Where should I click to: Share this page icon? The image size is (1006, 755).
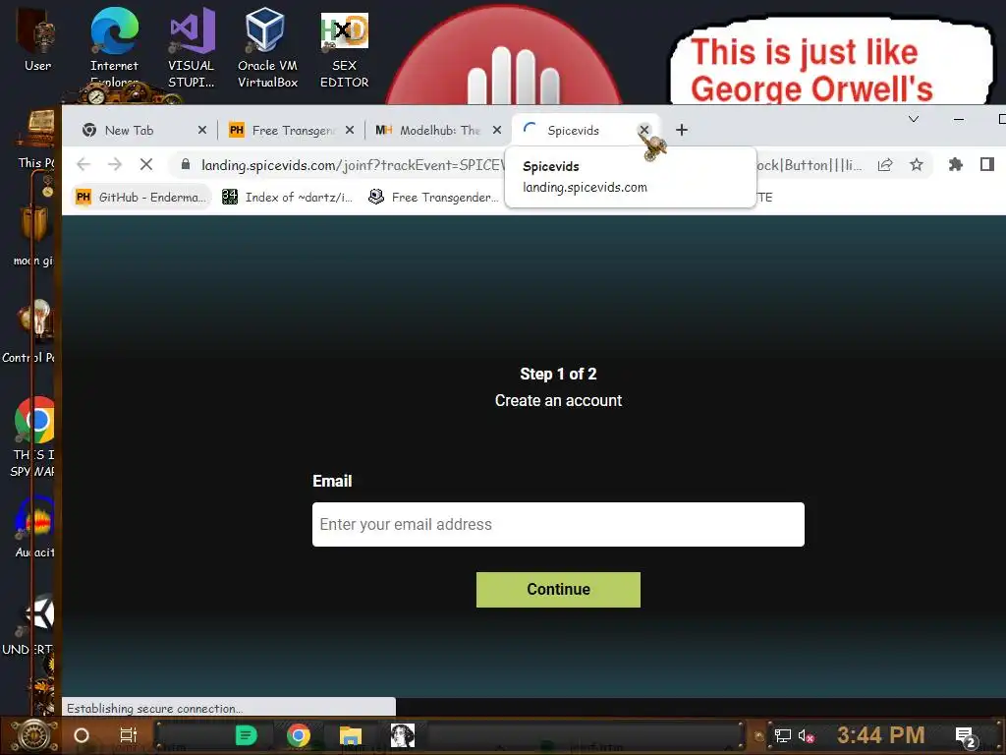(x=885, y=165)
